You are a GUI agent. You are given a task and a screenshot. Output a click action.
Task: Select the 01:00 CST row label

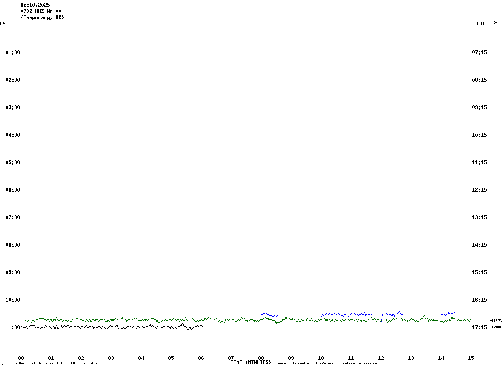coord(13,52)
